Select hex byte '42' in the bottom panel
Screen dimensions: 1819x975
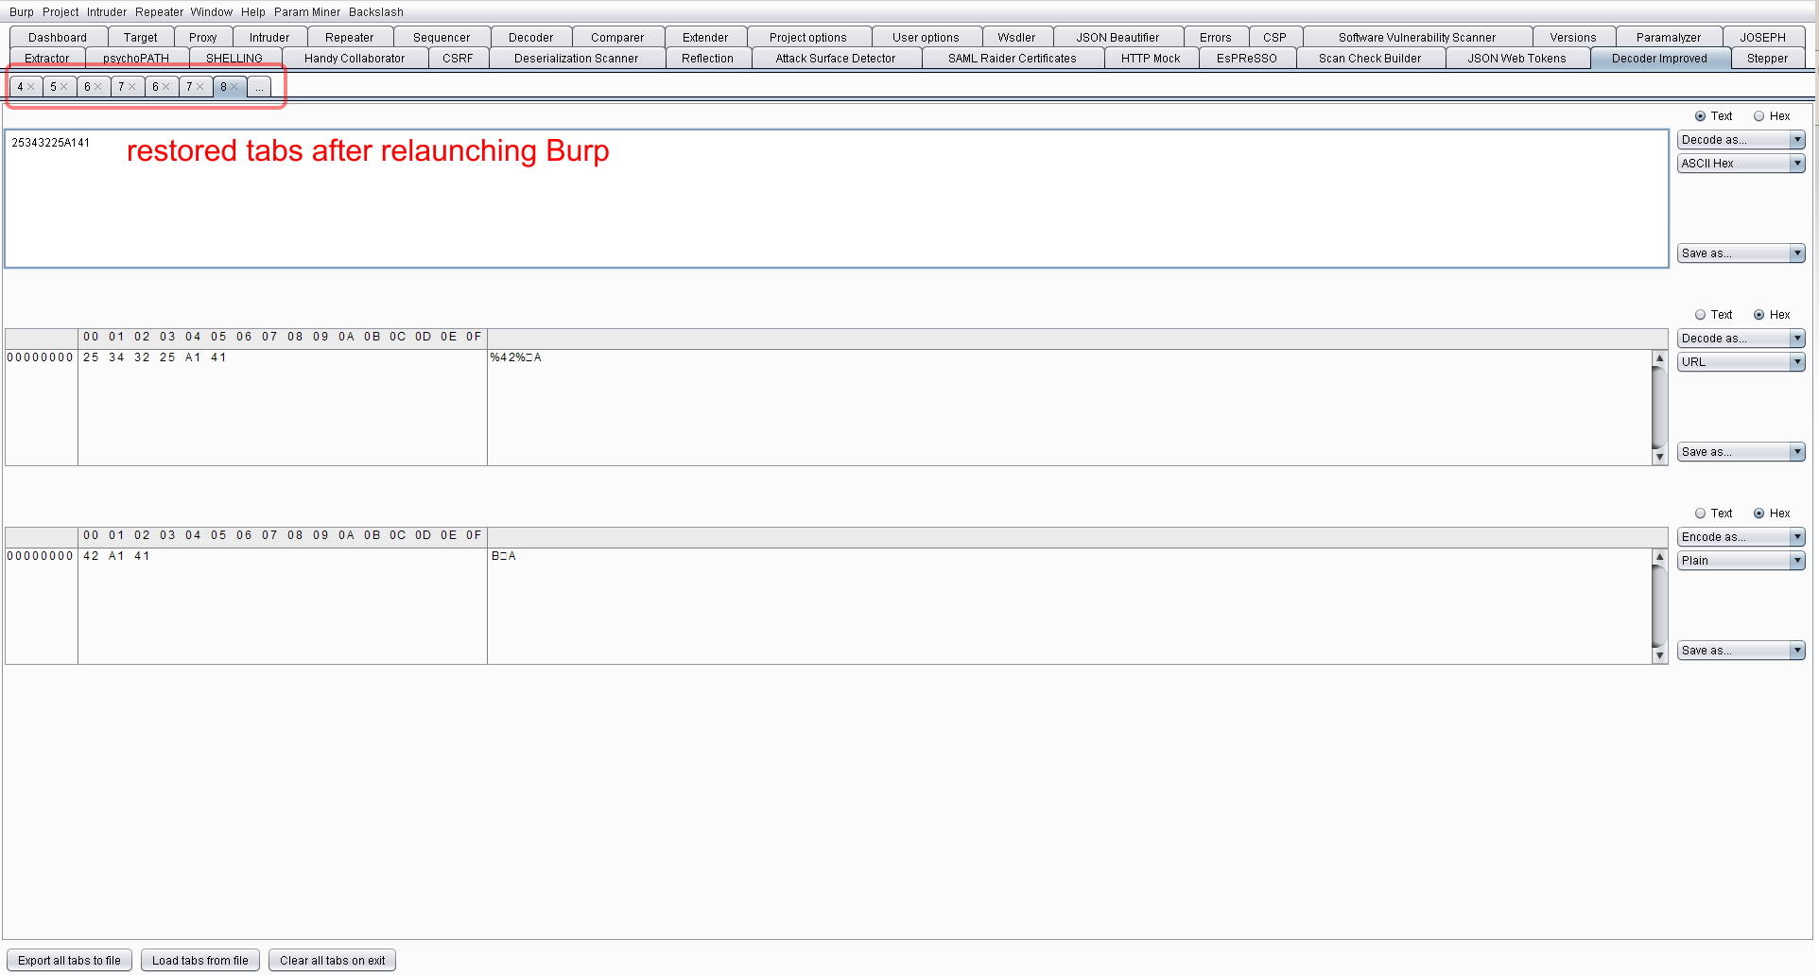(91, 556)
